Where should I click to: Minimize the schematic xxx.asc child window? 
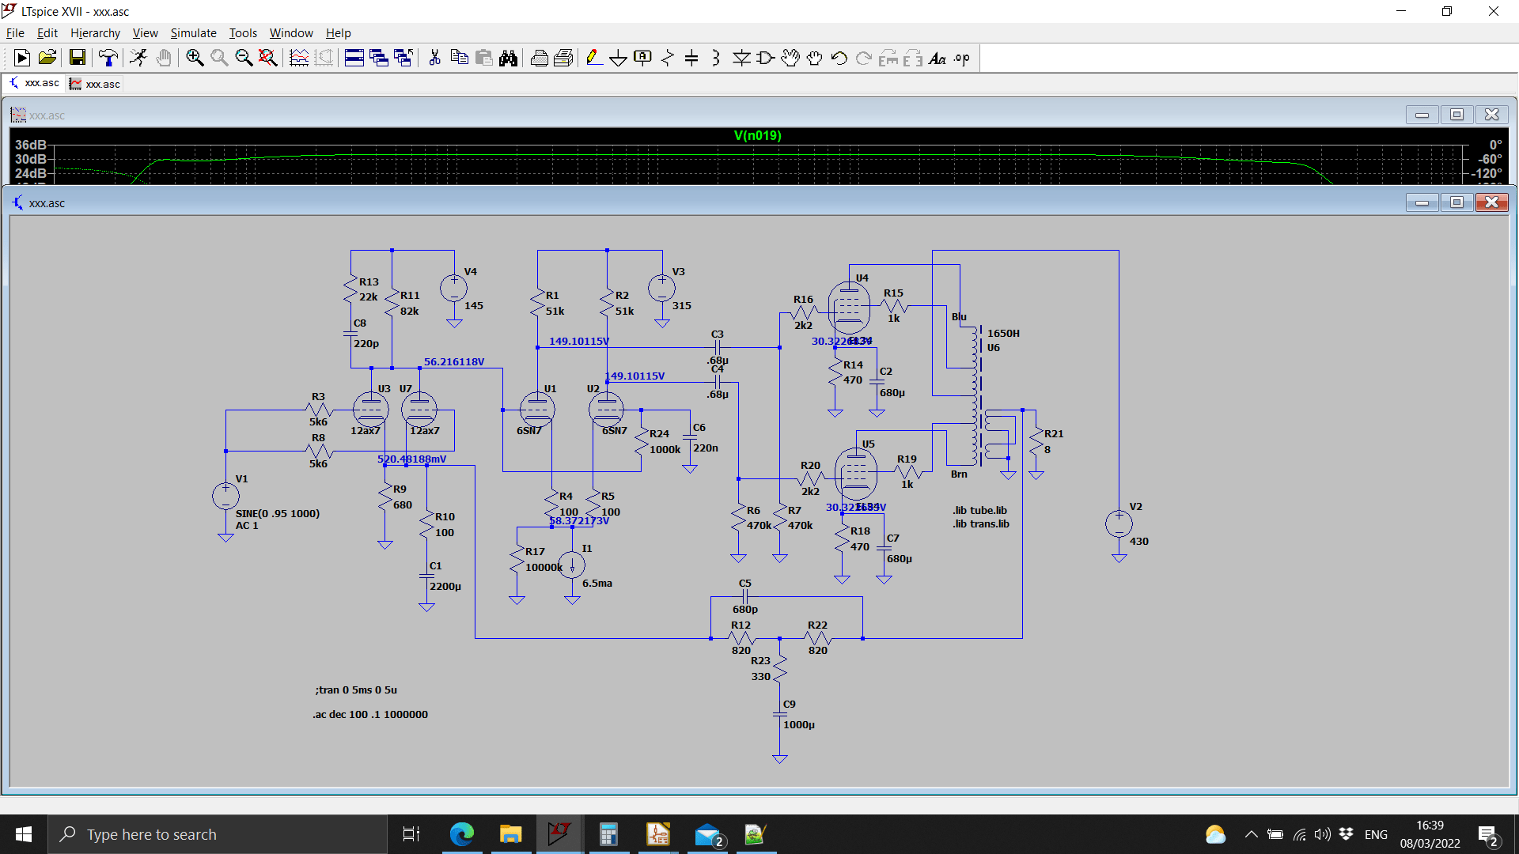(1422, 202)
